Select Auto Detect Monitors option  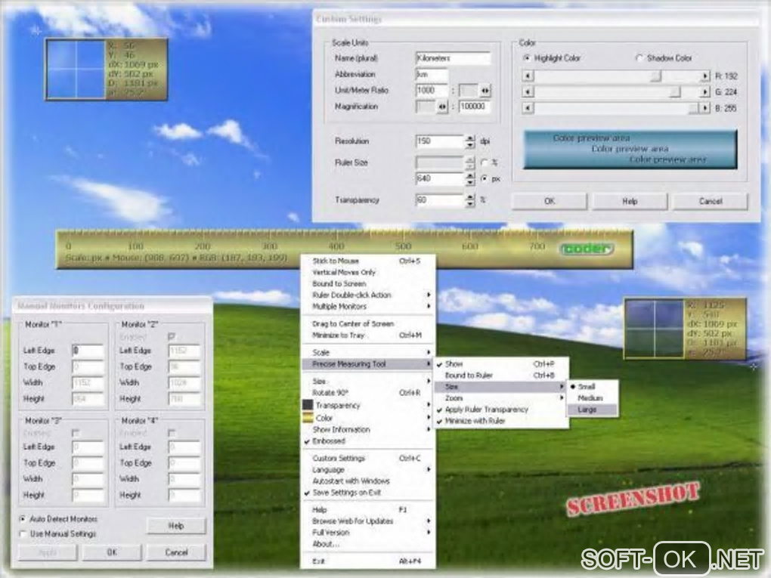click(x=23, y=519)
